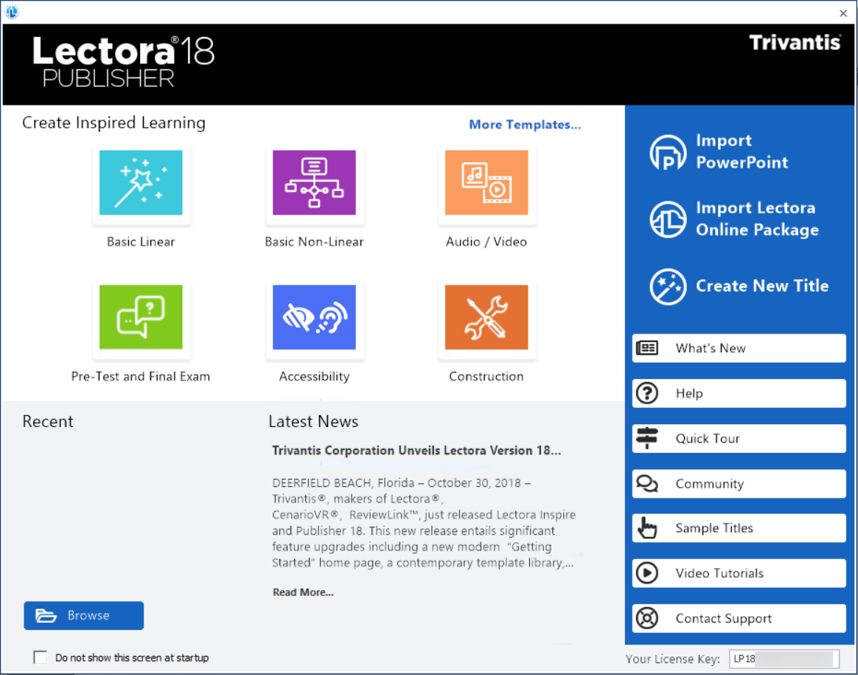Choose the Basic Non-Linear template icon

[x=314, y=182]
